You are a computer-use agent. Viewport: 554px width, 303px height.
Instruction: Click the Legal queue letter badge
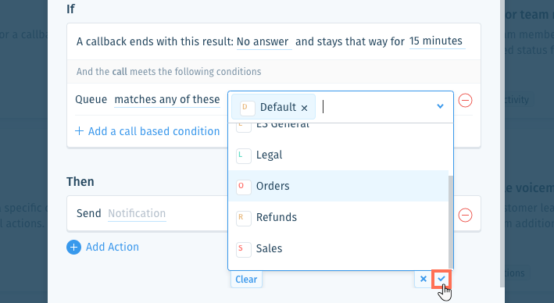pyautogui.click(x=244, y=155)
